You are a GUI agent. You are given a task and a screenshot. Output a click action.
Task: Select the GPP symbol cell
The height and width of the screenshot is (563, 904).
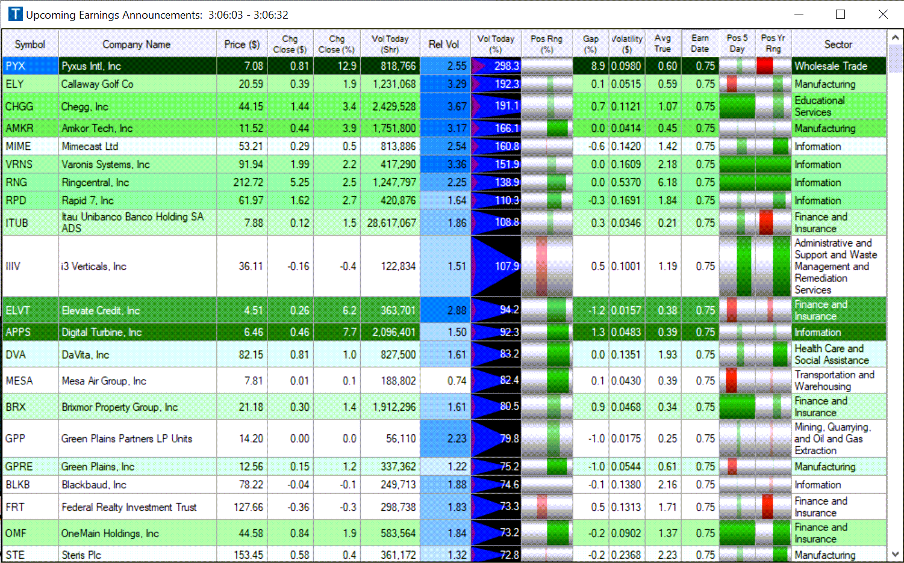tap(30, 438)
